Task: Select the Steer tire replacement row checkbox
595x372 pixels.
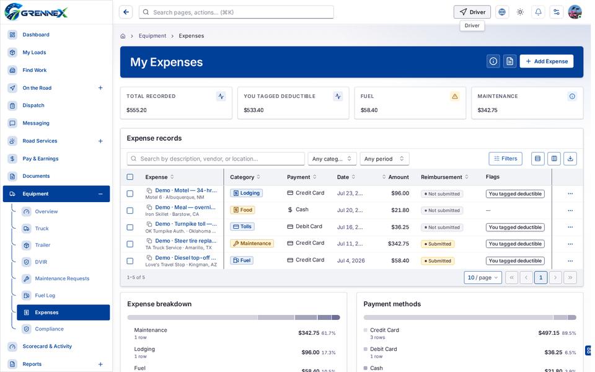Action: pos(130,244)
